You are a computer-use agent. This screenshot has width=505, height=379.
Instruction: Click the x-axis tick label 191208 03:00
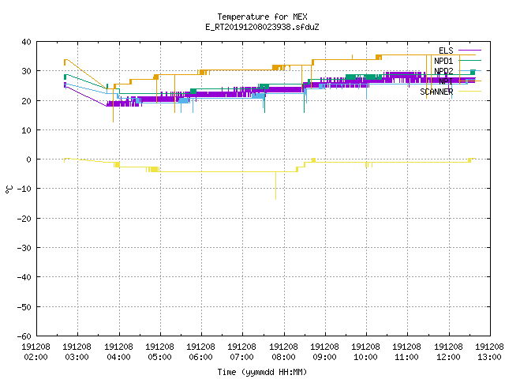point(77,352)
